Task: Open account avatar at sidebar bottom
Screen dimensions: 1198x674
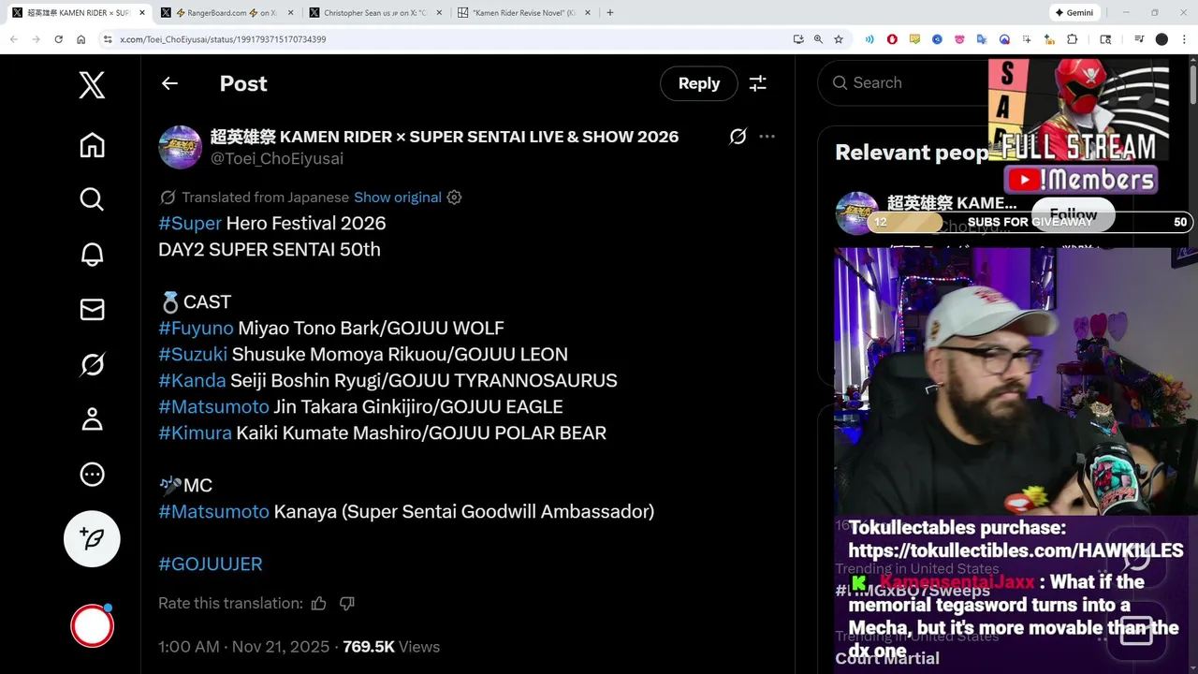Action: (92, 626)
